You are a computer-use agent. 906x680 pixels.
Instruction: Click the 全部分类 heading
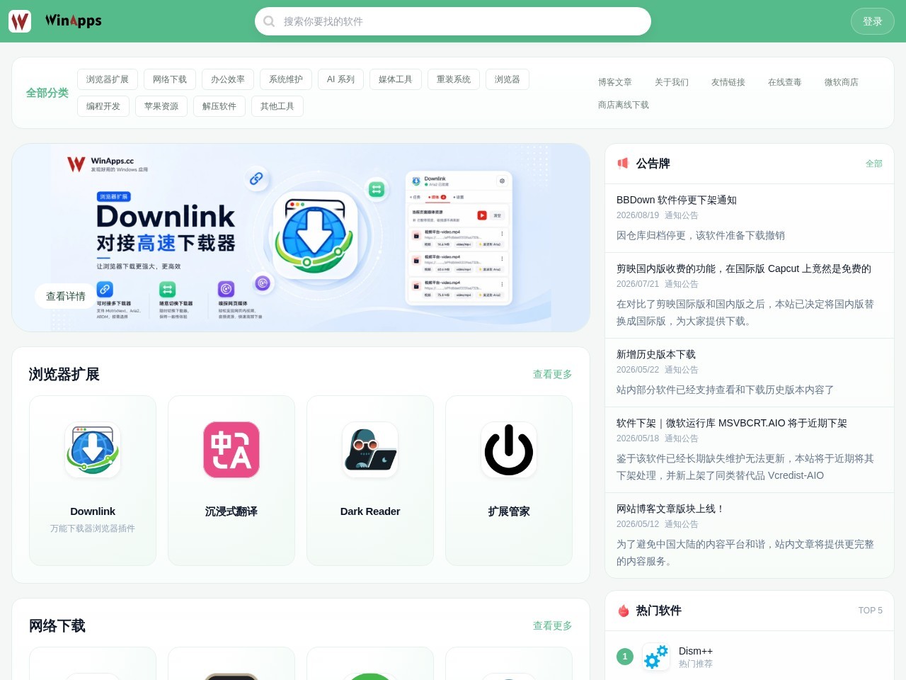pos(47,93)
